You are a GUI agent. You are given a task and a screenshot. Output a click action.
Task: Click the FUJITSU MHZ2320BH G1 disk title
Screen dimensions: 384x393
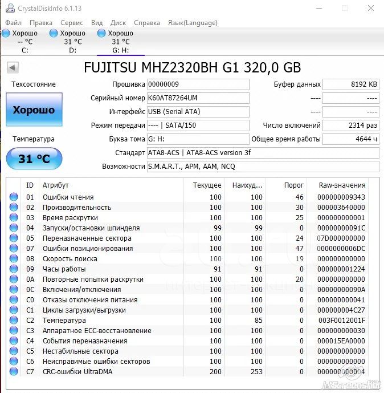point(192,67)
